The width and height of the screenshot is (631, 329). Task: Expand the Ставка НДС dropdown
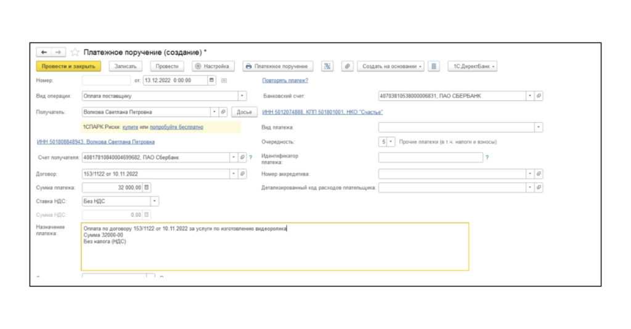pyautogui.click(x=155, y=201)
